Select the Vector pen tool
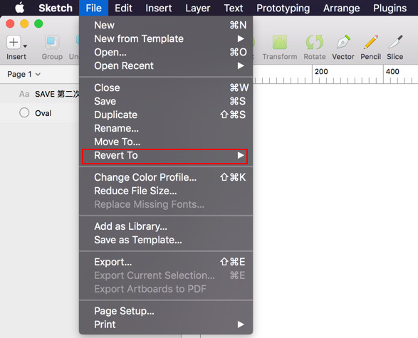 point(343,42)
